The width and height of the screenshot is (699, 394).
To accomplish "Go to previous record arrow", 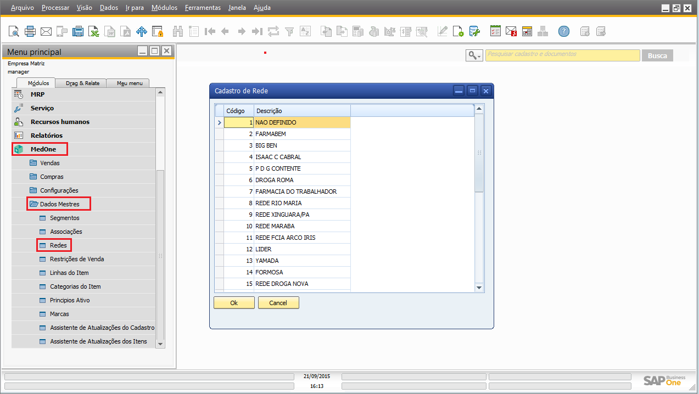I will coord(225,31).
